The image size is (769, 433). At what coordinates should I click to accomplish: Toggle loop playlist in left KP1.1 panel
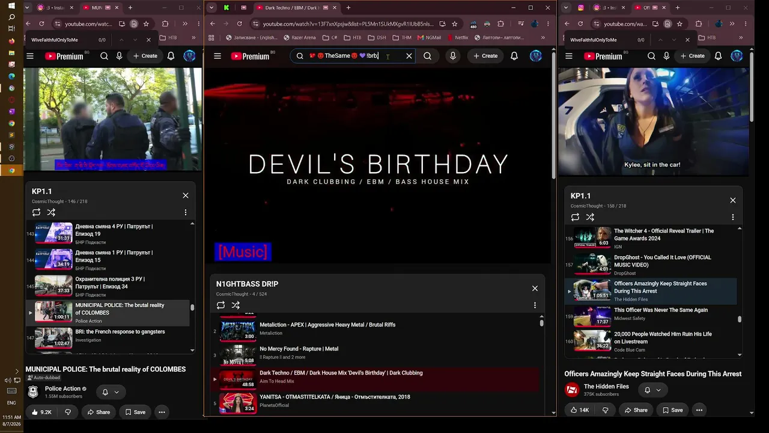pyautogui.click(x=36, y=212)
